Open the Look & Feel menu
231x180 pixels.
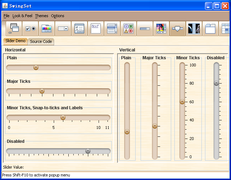coord(22,16)
